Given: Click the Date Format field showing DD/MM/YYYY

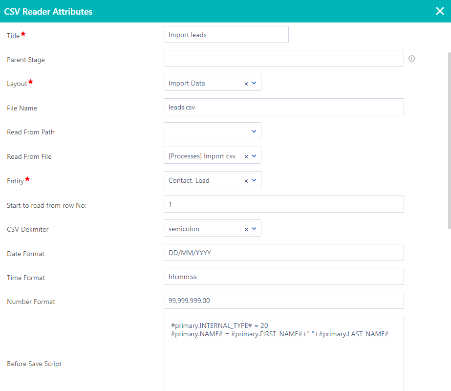Looking at the screenshot, I should coord(283,252).
